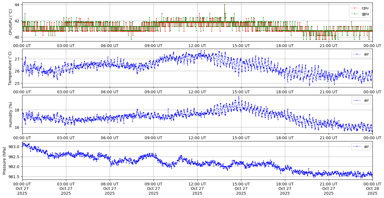384x198 pixels.
Task: Click the air legend in Pressure plot
Action: tap(361, 146)
